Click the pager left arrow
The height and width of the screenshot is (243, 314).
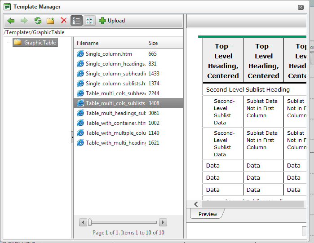[83, 222]
